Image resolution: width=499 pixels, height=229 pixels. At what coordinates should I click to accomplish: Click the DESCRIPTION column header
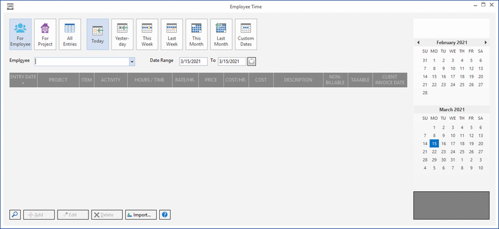(x=298, y=80)
